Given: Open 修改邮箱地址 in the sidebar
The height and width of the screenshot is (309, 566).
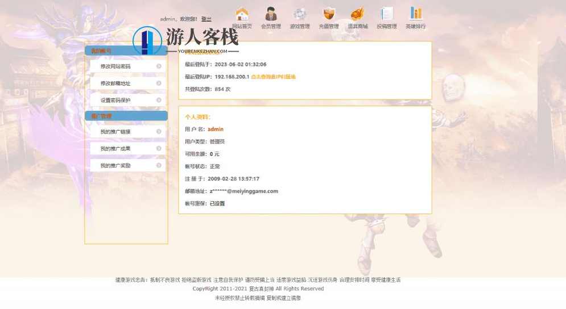Looking at the screenshot, I should pos(128,83).
